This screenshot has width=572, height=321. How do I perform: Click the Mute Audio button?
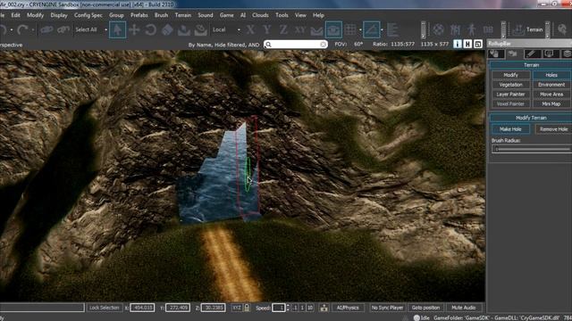click(x=463, y=308)
